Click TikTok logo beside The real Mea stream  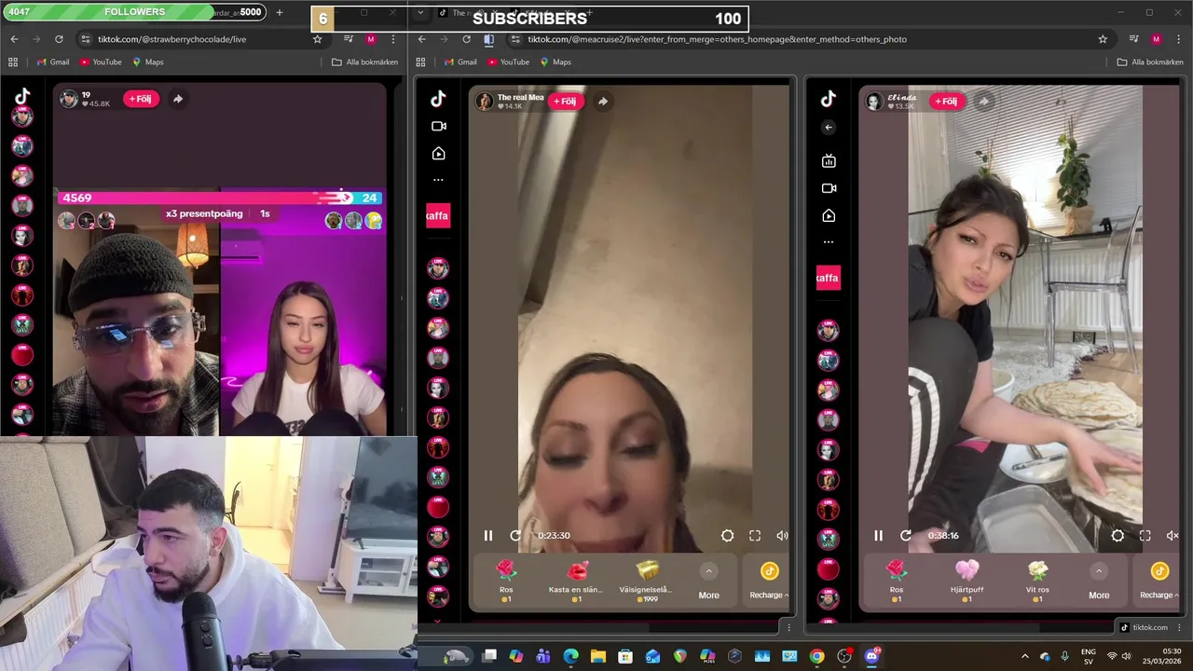pyautogui.click(x=438, y=99)
